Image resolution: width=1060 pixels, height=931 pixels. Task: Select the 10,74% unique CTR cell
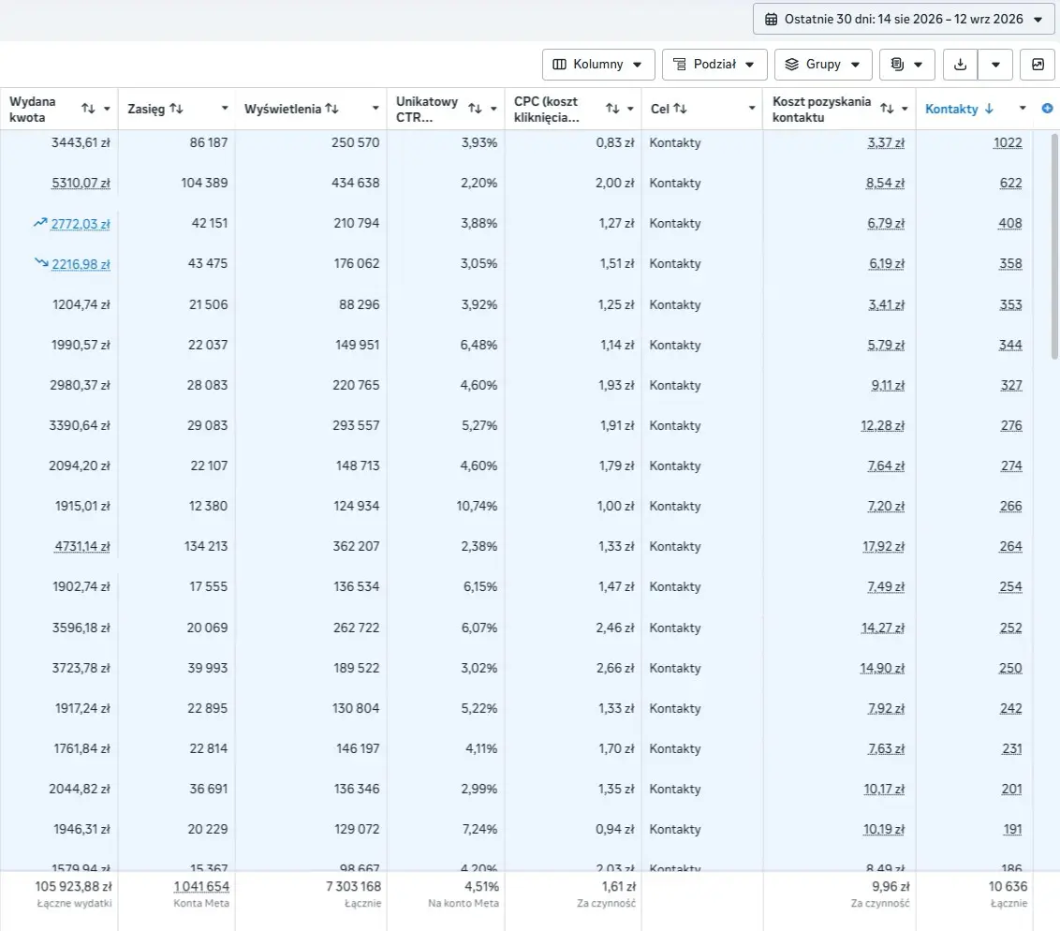coord(477,506)
